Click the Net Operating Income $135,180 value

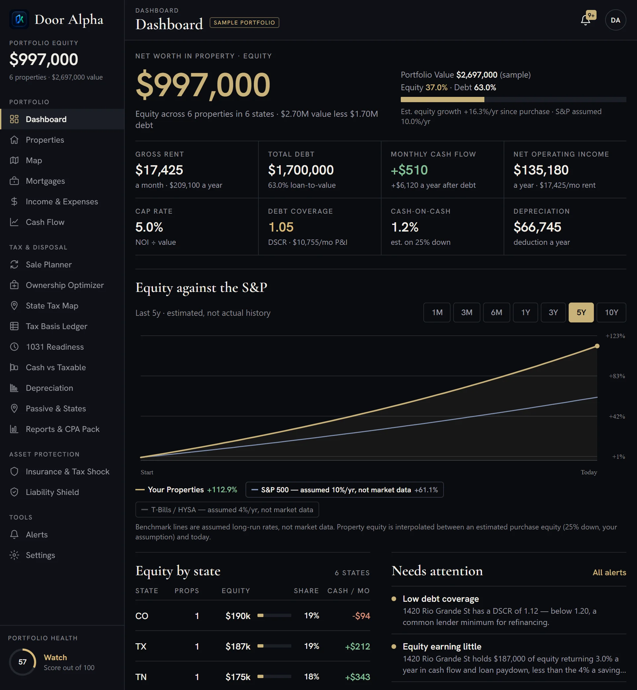(541, 170)
